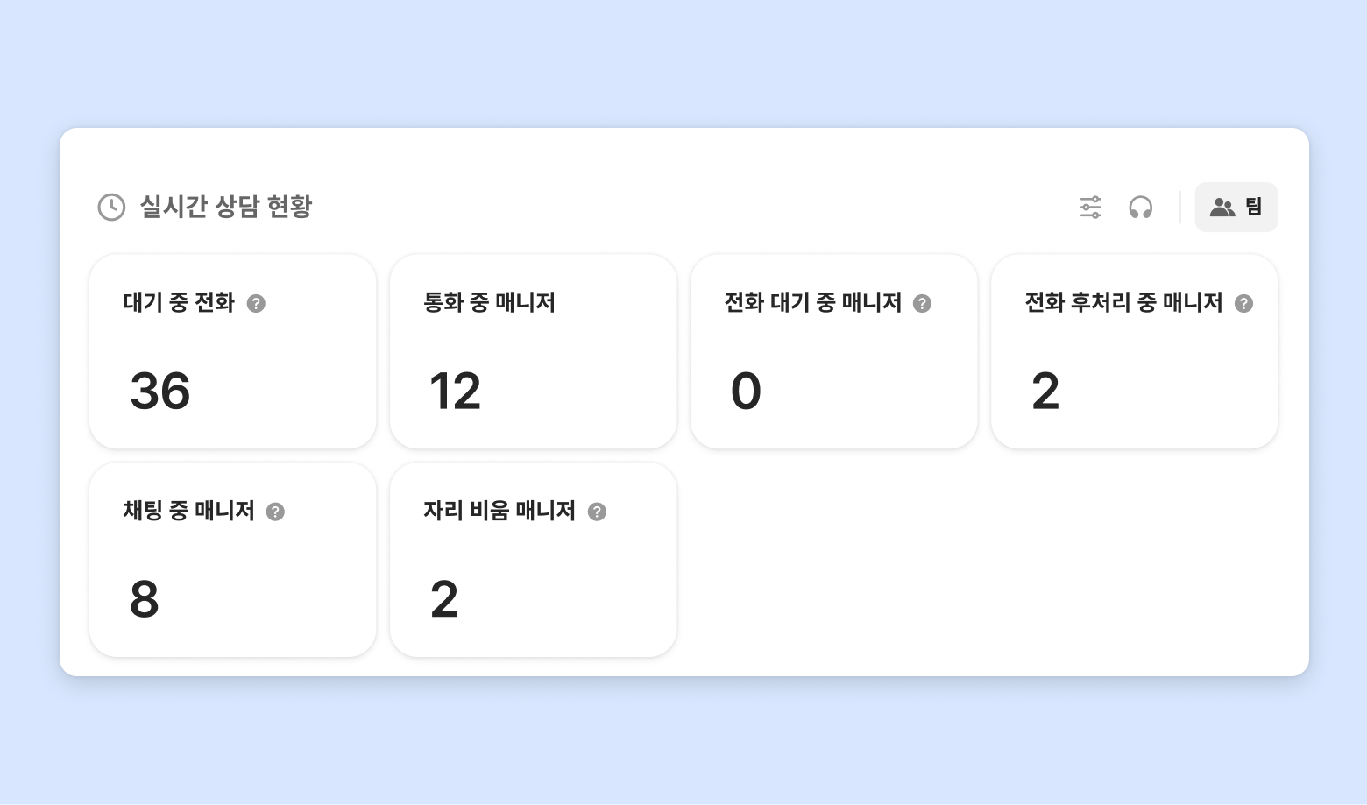Open the filter settings sliders icon

(1090, 208)
